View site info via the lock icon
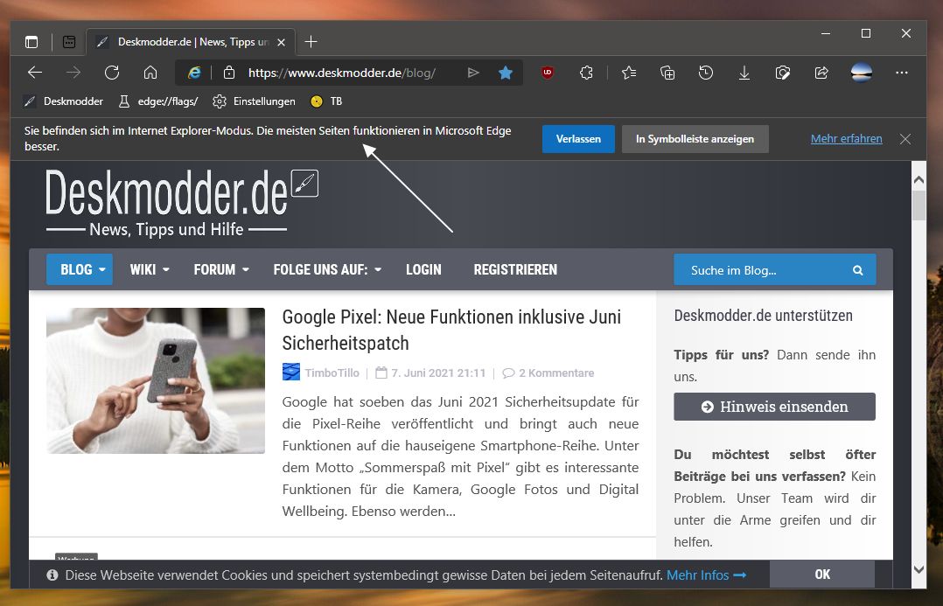This screenshot has height=606, width=943. point(228,73)
